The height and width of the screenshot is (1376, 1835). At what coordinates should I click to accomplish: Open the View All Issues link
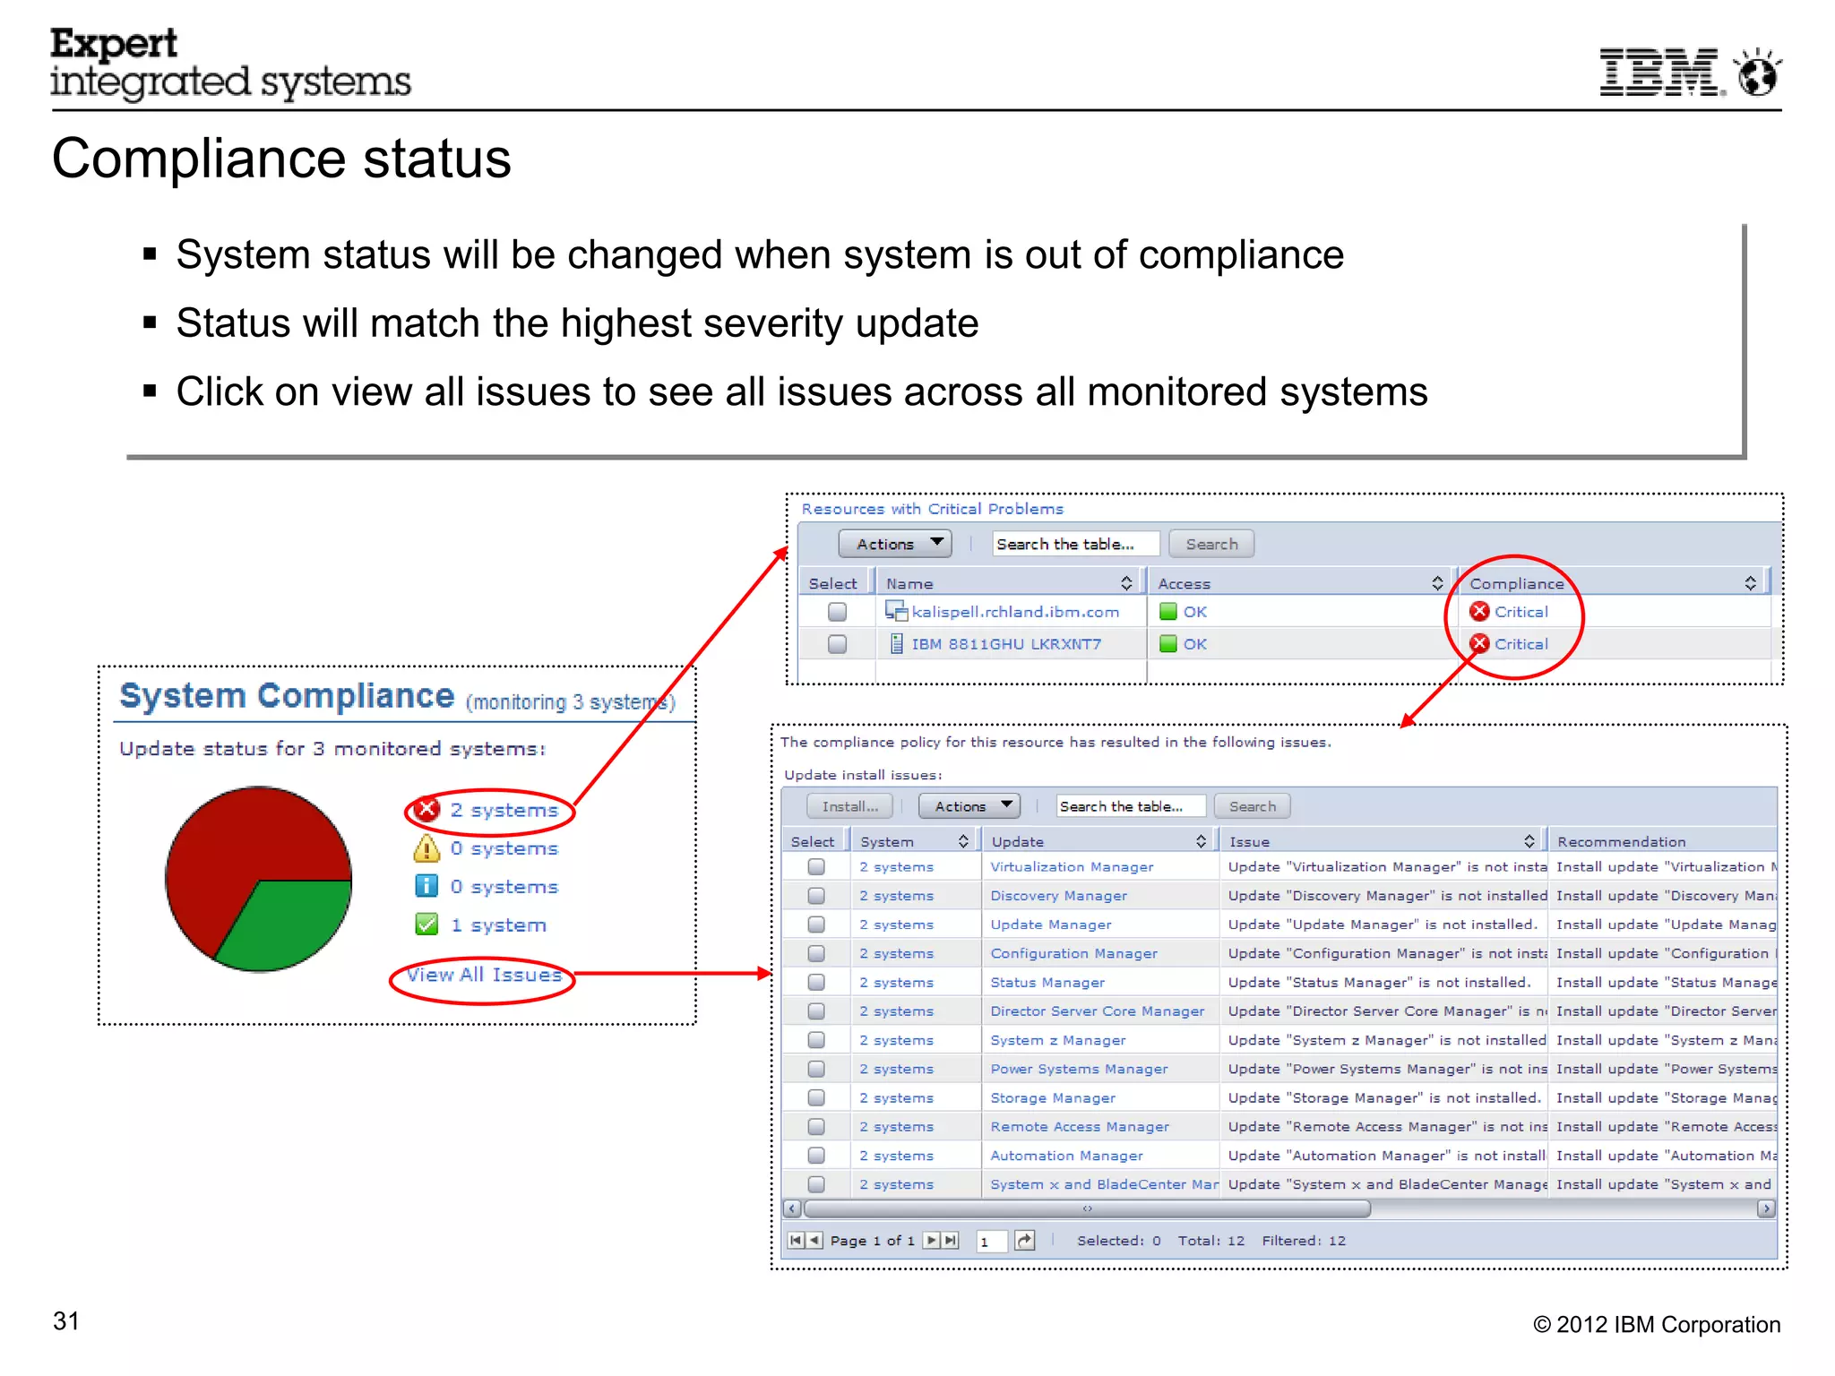484,975
